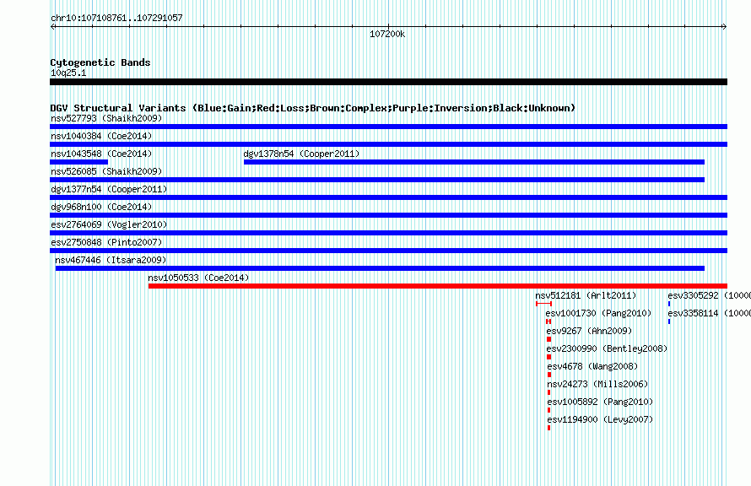Open the nsv1050533 (Coe2014) variant label
This screenshot has width=751, height=486.
coord(198,278)
